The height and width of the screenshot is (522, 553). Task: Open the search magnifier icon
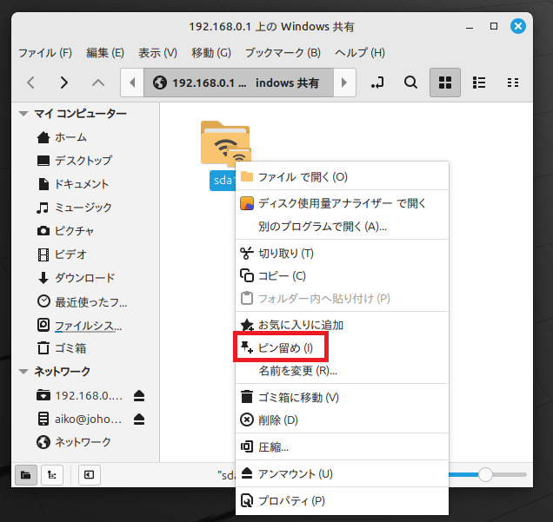coord(411,83)
